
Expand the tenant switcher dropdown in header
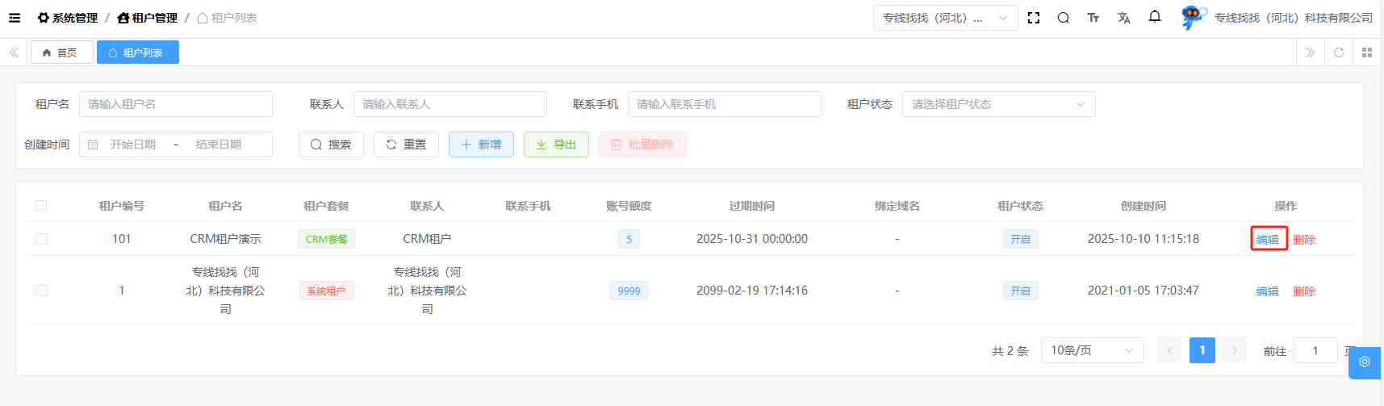pyautogui.click(x=944, y=18)
